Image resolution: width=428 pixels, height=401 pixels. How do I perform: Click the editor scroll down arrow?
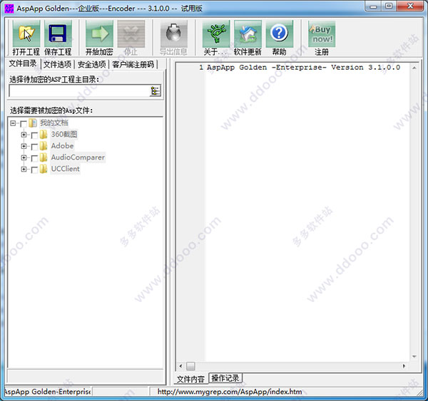(x=414, y=357)
